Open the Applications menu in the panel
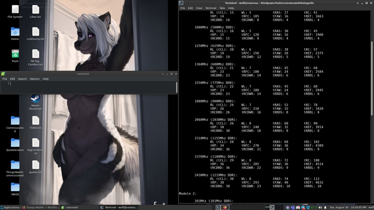374x210 pixels. pyautogui.click(x=10, y=207)
